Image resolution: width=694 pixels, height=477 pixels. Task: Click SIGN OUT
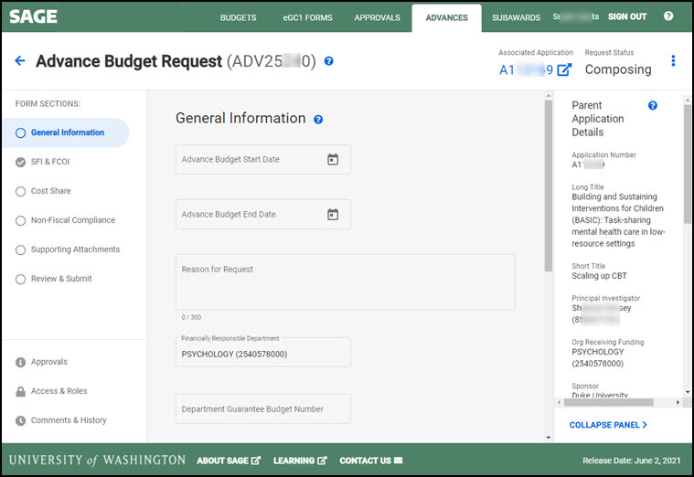pyautogui.click(x=627, y=16)
